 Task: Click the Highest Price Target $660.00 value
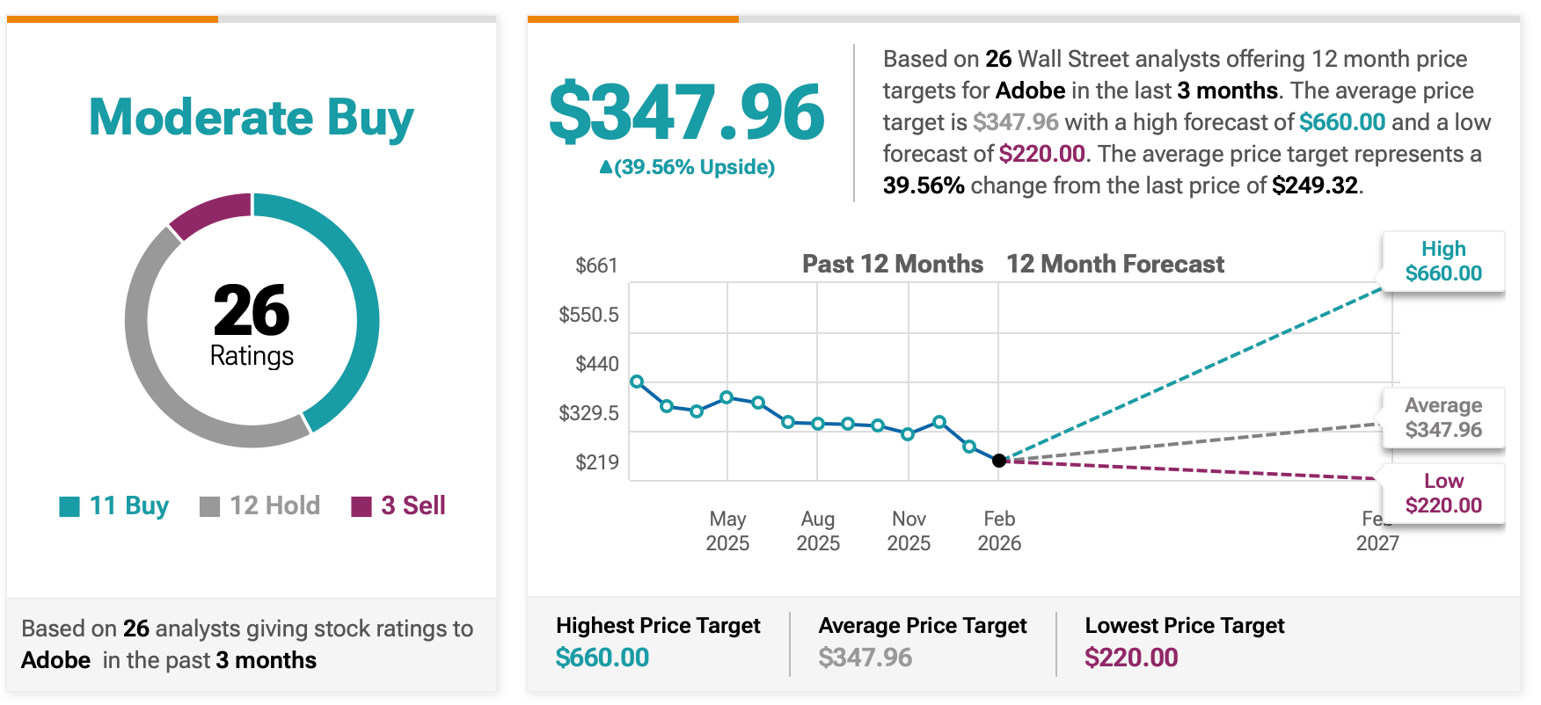click(603, 658)
